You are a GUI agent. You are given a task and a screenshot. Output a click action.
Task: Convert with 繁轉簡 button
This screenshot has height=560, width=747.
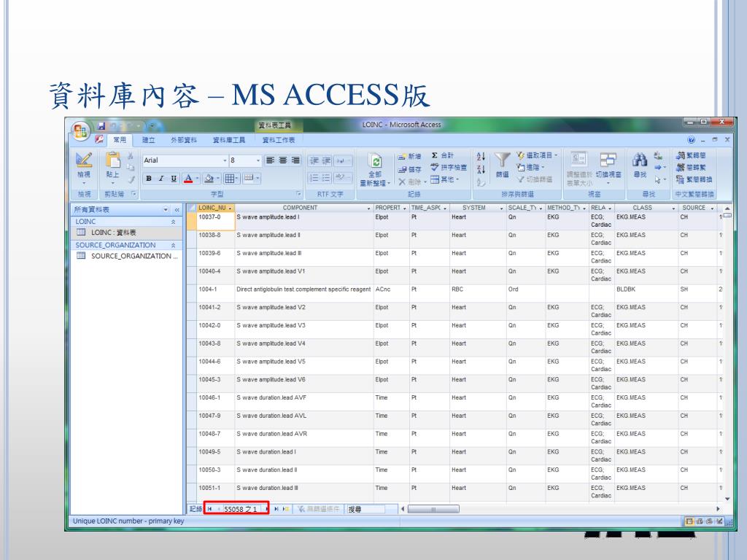click(x=691, y=155)
